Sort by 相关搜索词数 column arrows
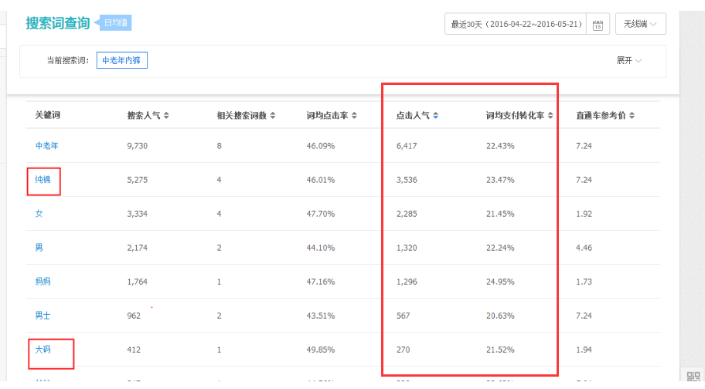Viewport: 705px width, 389px height. (272, 115)
